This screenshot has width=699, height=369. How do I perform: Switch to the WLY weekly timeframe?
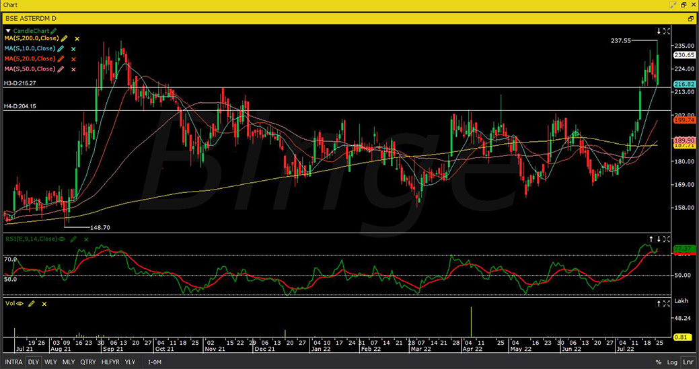click(x=51, y=362)
